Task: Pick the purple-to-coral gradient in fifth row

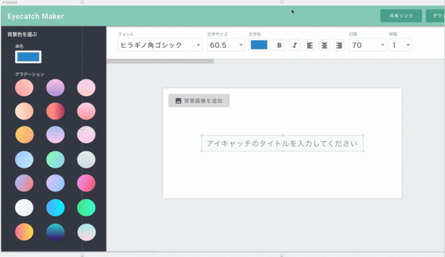Action: pyautogui.click(x=24, y=183)
